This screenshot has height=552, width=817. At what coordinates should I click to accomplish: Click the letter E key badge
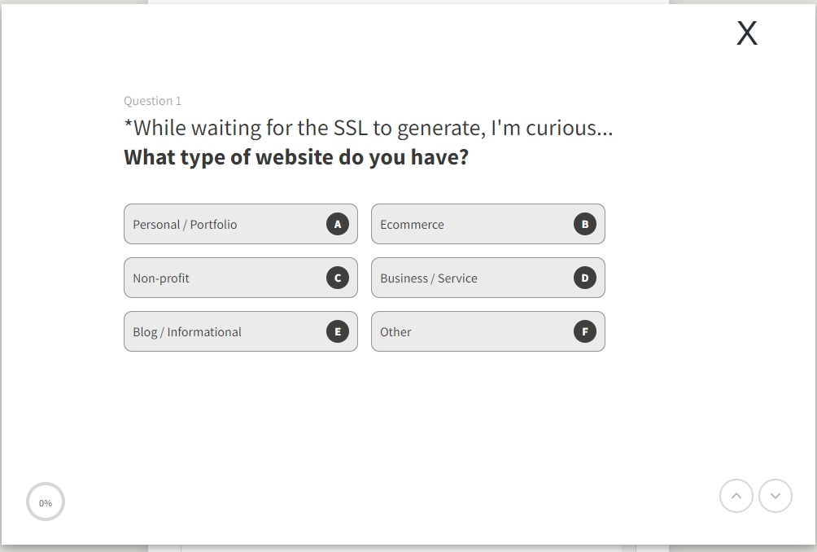tap(338, 331)
